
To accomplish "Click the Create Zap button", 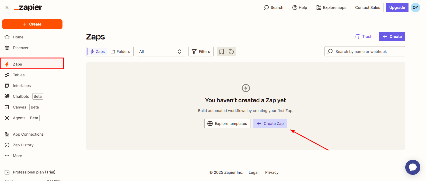I will tap(270, 124).
